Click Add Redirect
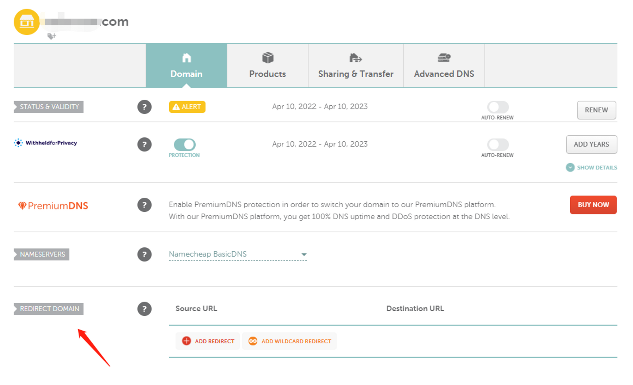This screenshot has height=385, width=633. click(x=208, y=341)
